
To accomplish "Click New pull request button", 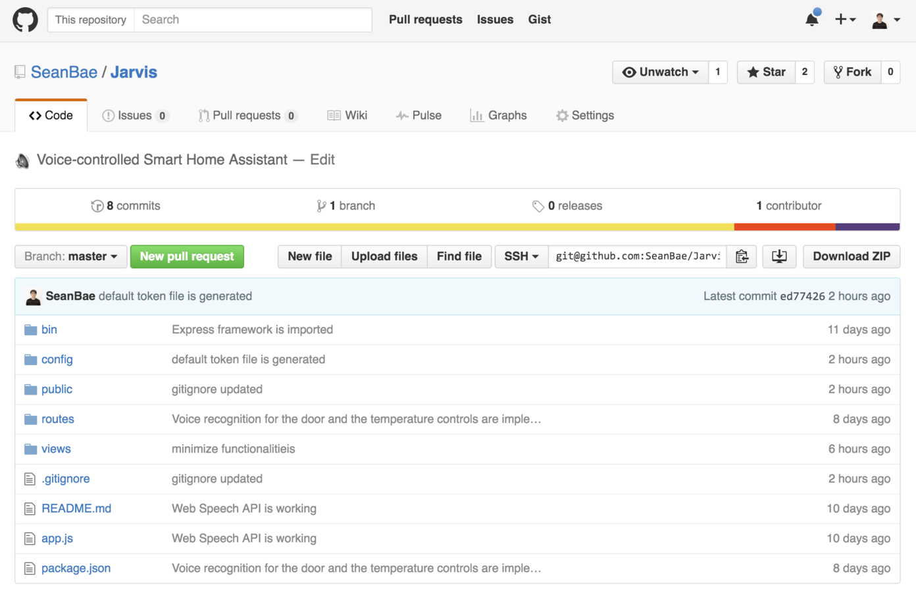I will point(187,257).
